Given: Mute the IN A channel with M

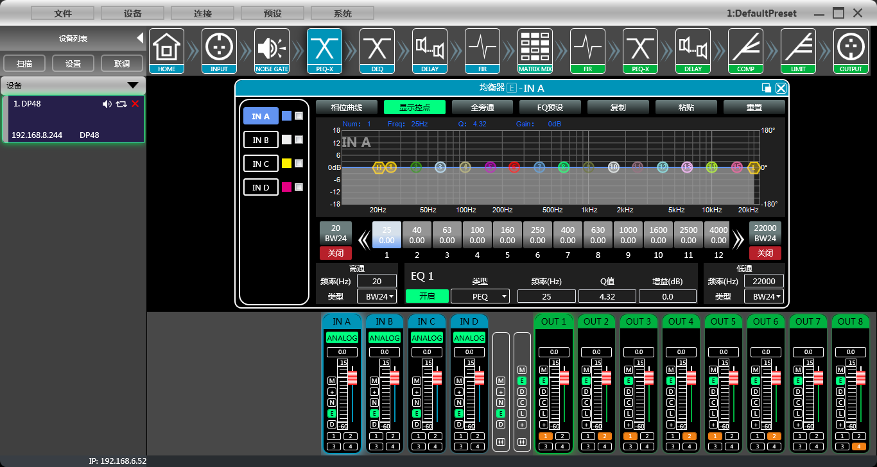Looking at the screenshot, I should click(x=332, y=381).
